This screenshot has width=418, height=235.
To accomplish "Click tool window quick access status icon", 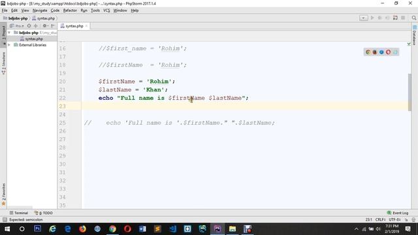I will (x=5, y=219).
